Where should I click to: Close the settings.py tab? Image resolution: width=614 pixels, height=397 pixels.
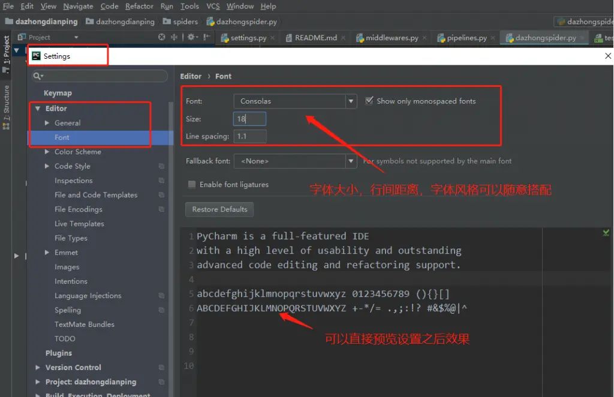(272, 38)
